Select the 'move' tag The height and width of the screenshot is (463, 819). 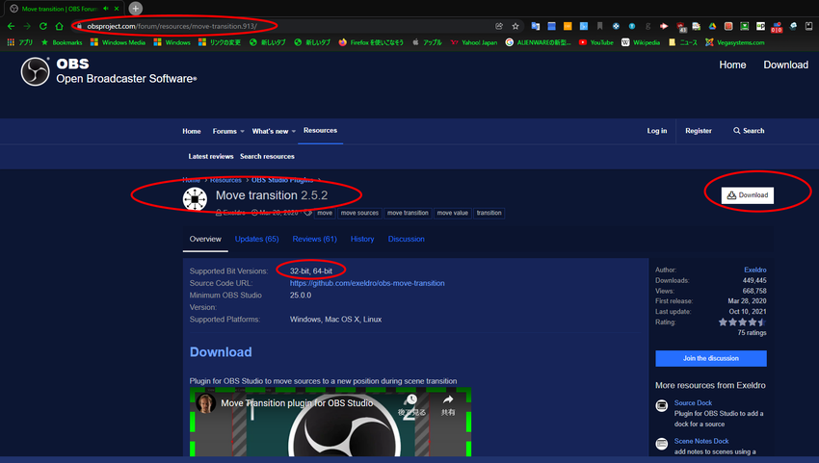[325, 213]
